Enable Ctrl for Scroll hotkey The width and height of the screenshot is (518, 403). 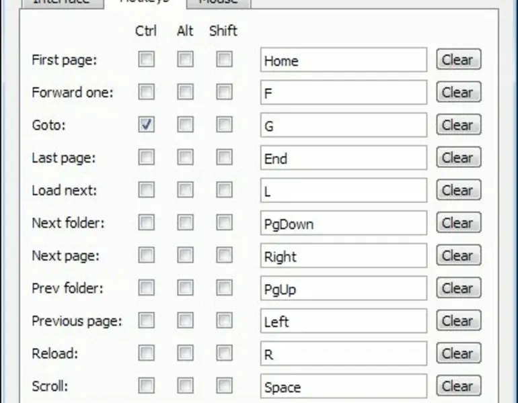(x=146, y=386)
